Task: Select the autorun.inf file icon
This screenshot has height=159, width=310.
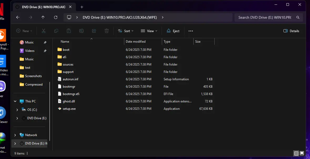Action: pyautogui.click(x=60, y=79)
